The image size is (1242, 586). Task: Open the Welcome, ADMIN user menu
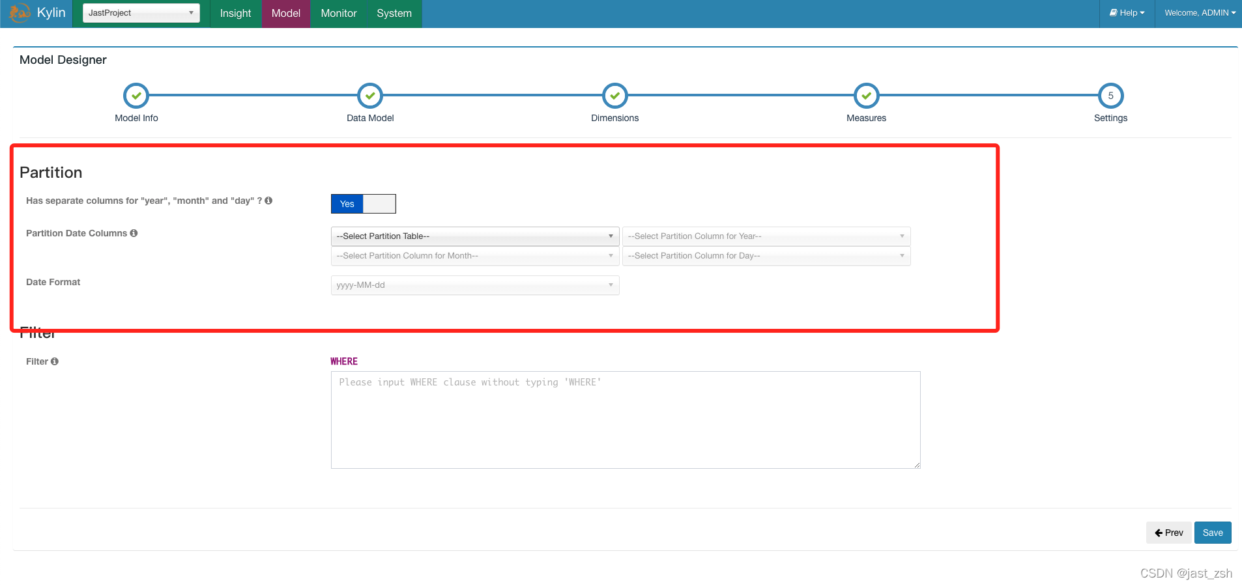pos(1200,13)
